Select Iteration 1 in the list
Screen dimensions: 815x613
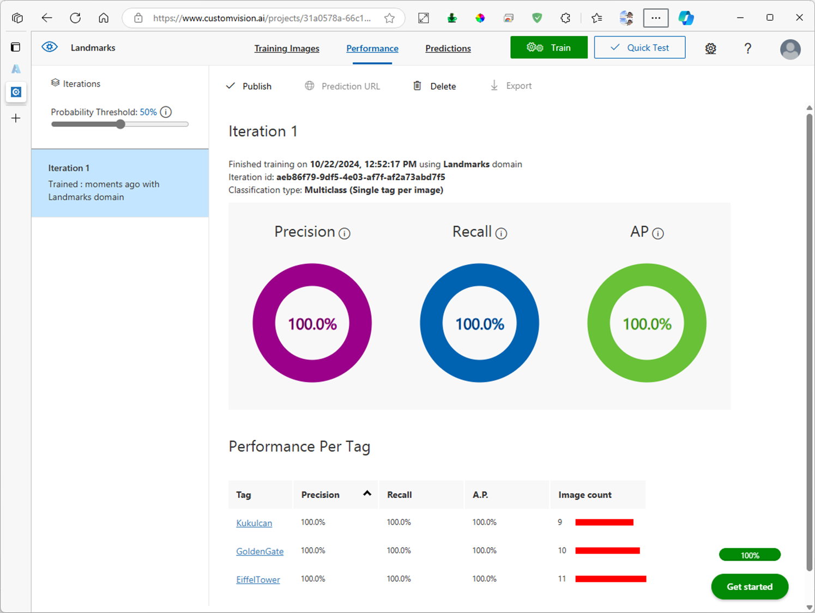tap(120, 183)
